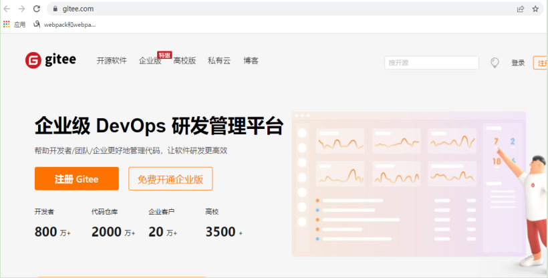Open the 开源软件 menu item
This screenshot has width=548, height=278.
coord(112,61)
